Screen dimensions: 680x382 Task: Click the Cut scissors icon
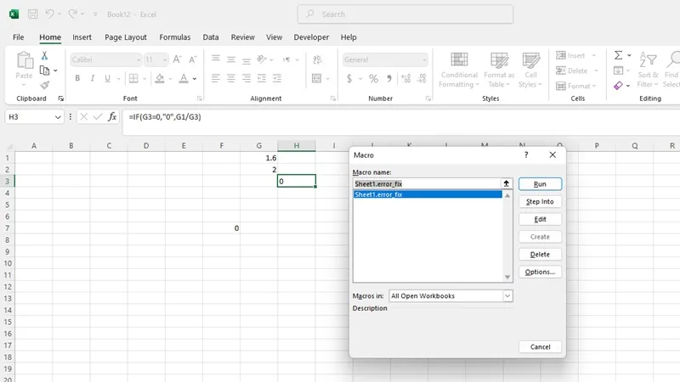pyautogui.click(x=44, y=55)
